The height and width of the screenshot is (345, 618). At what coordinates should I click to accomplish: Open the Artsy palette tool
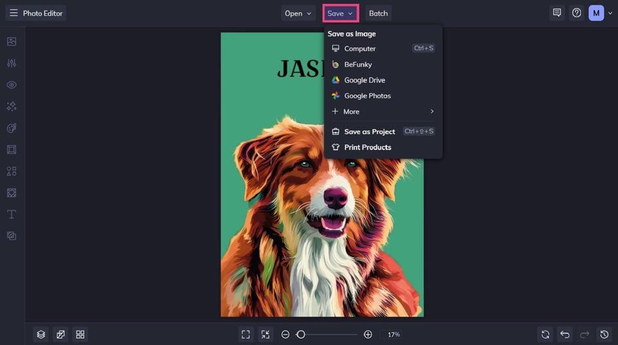[11, 128]
